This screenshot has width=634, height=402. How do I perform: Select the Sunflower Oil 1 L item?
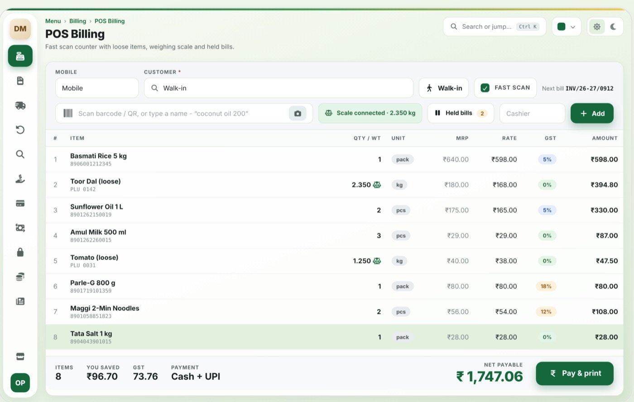point(334,210)
